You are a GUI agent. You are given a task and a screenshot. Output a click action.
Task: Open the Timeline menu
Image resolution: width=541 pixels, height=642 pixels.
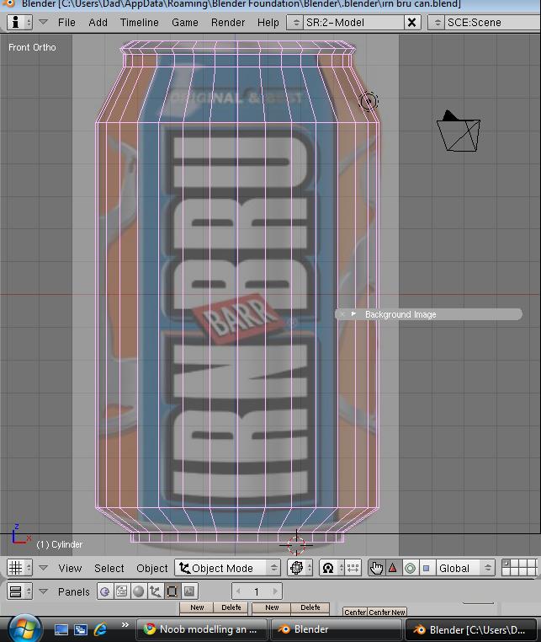(140, 22)
